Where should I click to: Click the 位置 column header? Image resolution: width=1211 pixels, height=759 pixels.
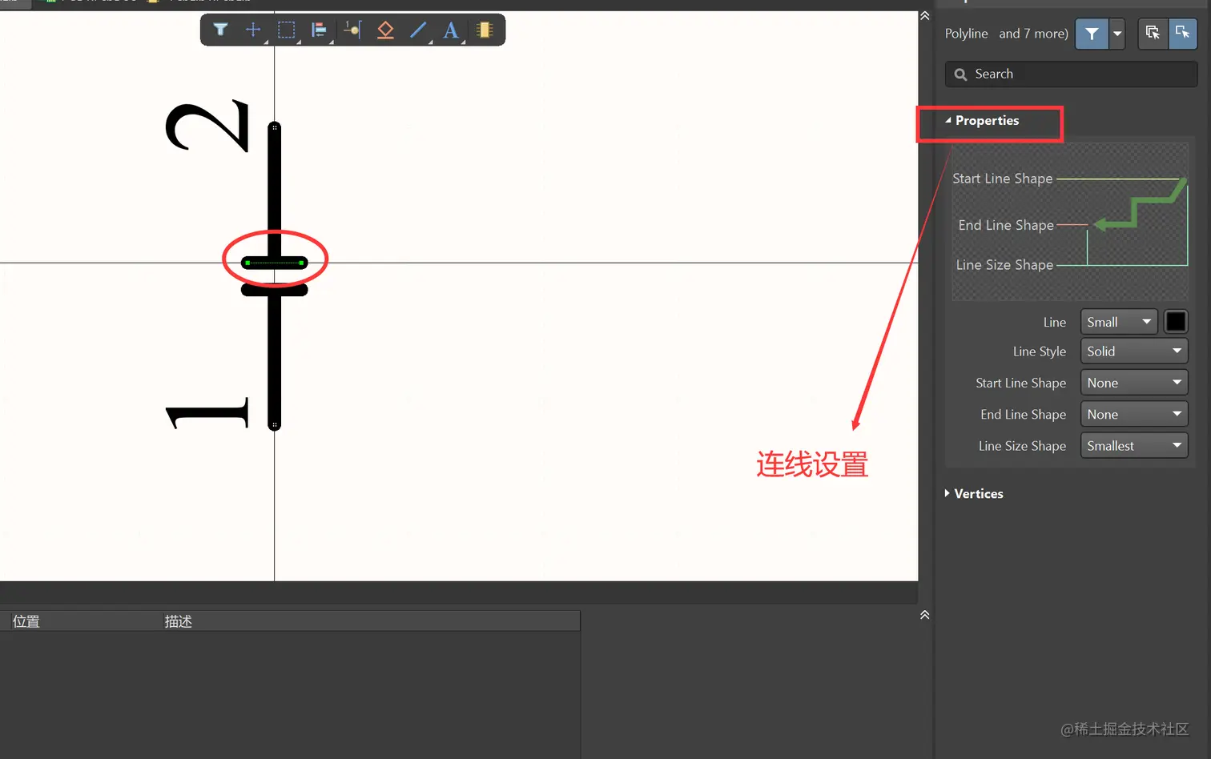click(x=26, y=621)
